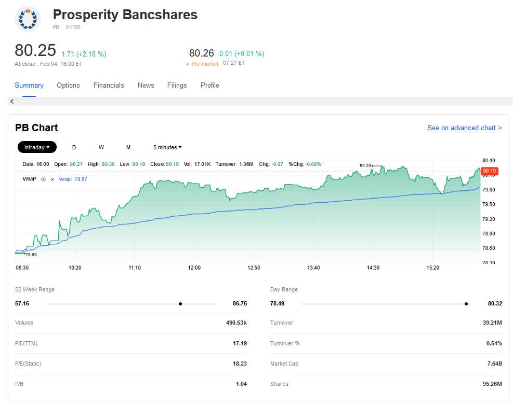View the Profile tab
The width and height of the screenshot is (513, 405).
[x=209, y=85]
